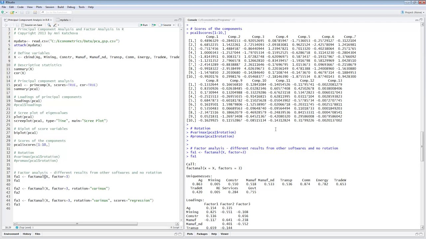Close the Principal Component Analysis in R.R tab
The height and width of the screenshot is (239, 426).
click(x=51, y=20)
